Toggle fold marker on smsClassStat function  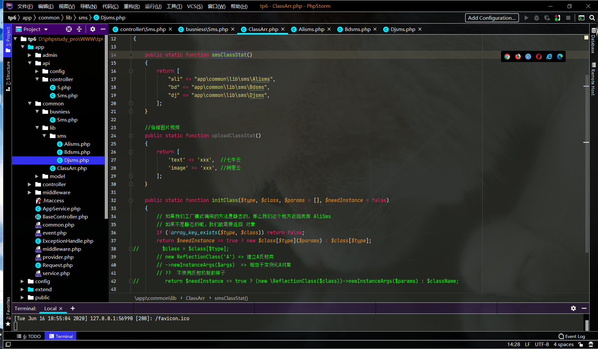131,55
